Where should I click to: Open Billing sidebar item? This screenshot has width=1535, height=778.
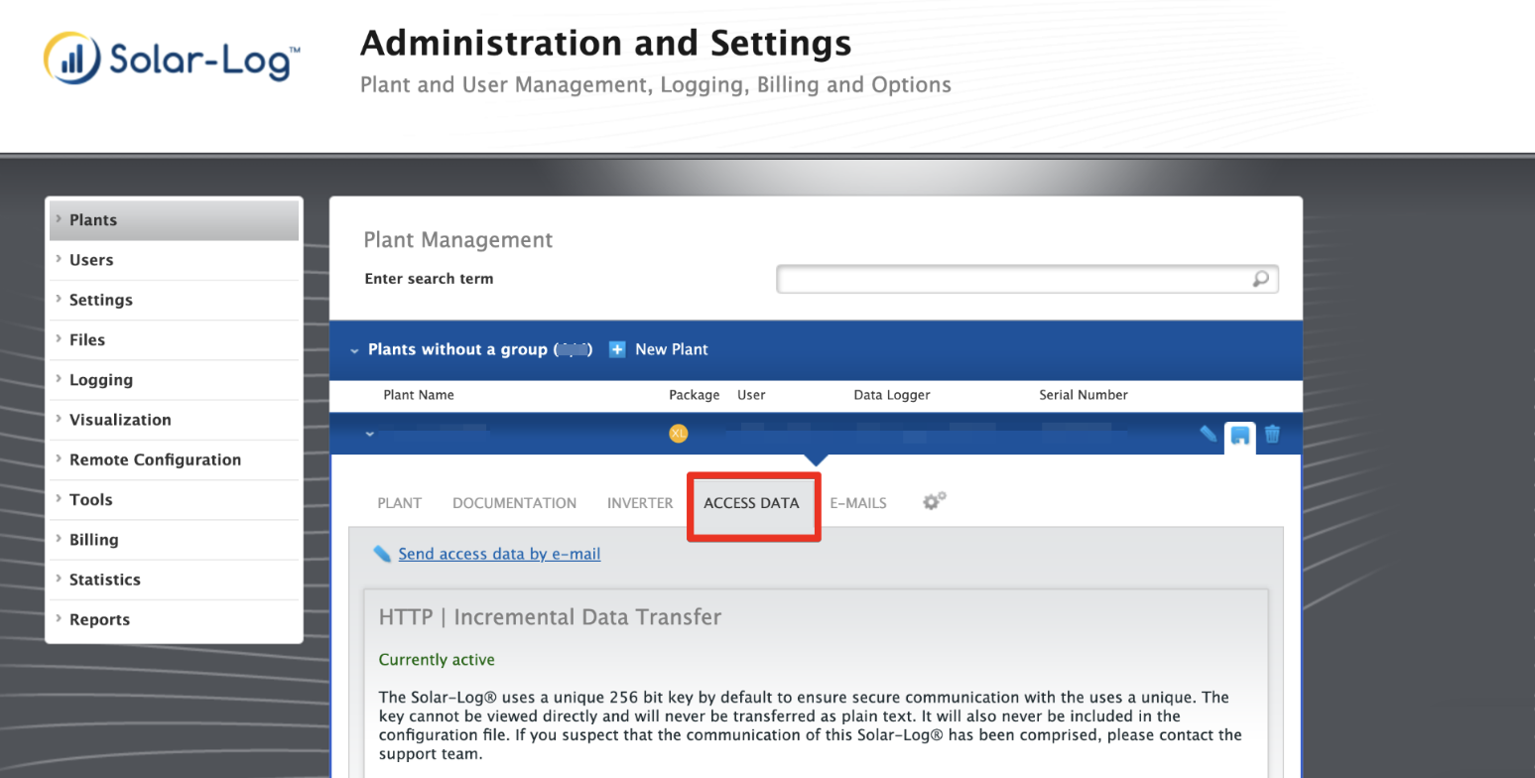click(174, 540)
